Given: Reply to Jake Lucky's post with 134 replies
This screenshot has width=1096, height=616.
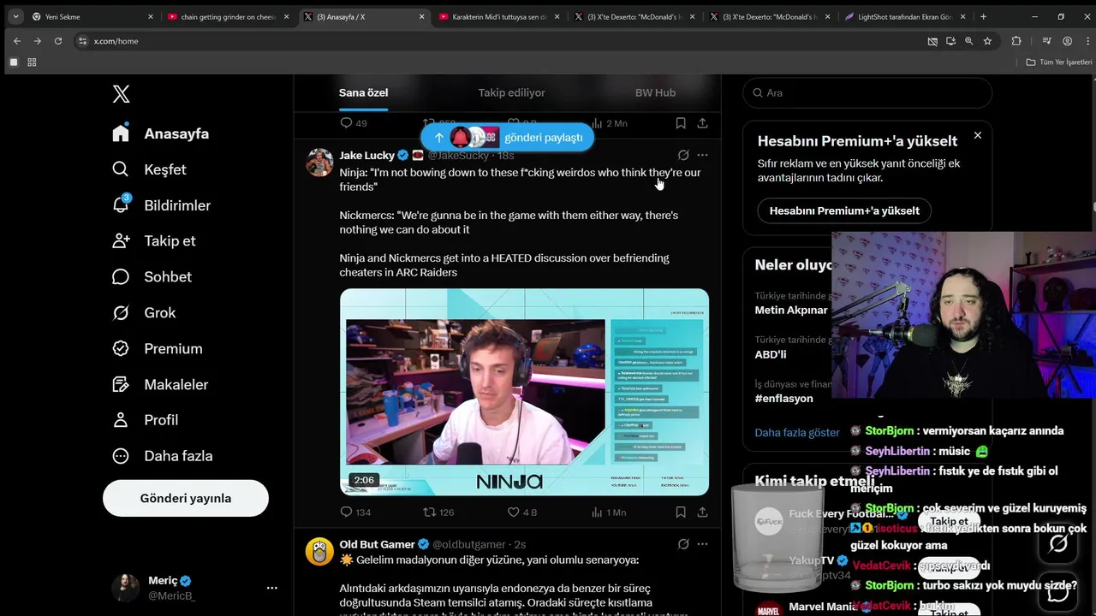Looking at the screenshot, I should coord(355,512).
